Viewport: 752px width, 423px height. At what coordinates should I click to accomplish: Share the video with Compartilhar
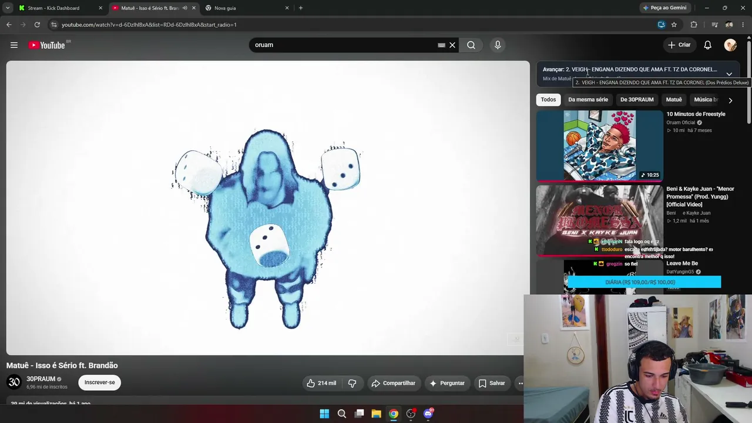393,383
